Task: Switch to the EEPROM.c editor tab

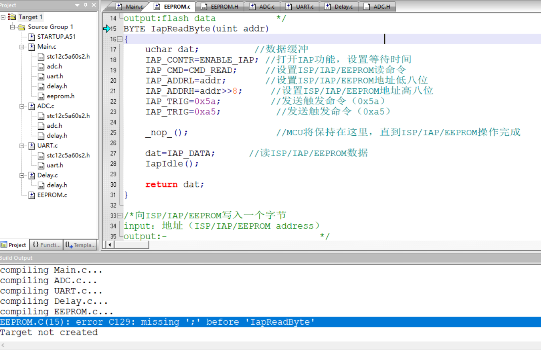Action: coord(173,6)
